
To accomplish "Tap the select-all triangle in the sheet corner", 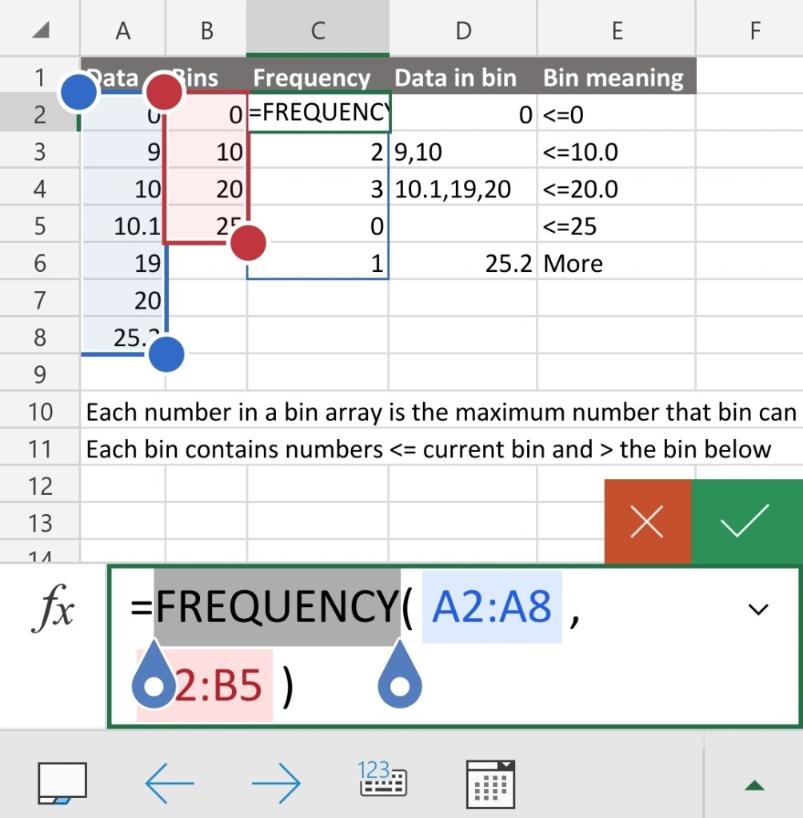I will [40, 30].
